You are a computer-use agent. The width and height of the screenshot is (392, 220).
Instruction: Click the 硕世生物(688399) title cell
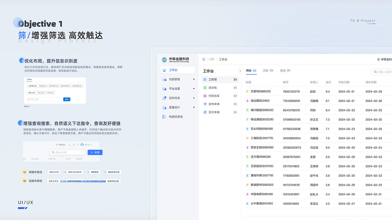click(262, 148)
